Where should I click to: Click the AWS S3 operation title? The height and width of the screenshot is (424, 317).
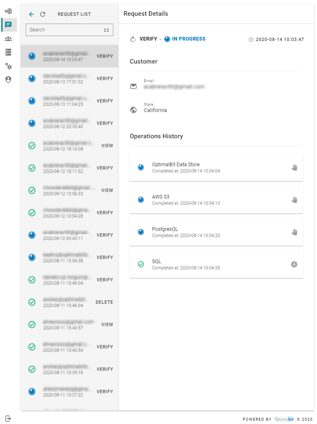coord(160,197)
